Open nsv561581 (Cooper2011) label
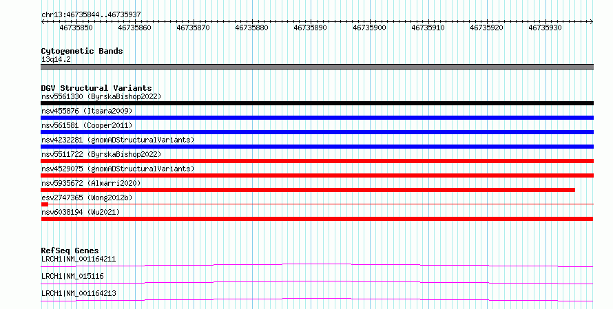The image size is (613, 309). [x=87, y=125]
